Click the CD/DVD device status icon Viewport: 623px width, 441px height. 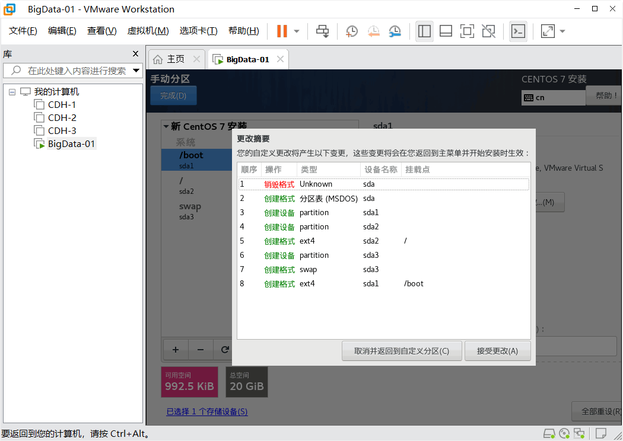564,434
